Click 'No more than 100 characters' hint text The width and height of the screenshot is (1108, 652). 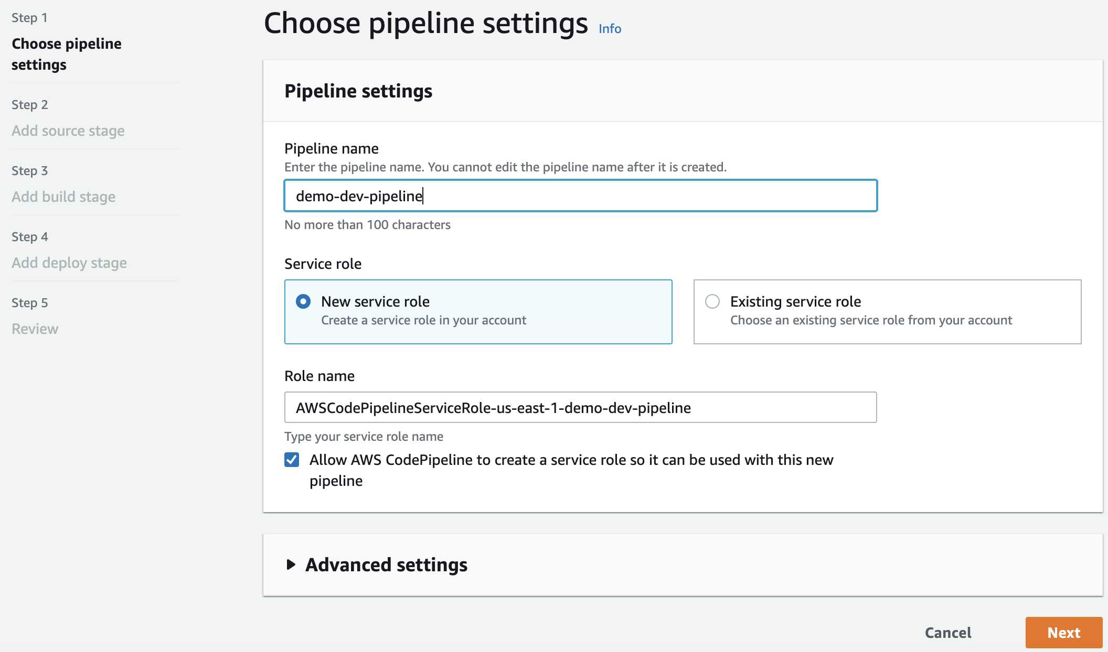[x=367, y=225]
